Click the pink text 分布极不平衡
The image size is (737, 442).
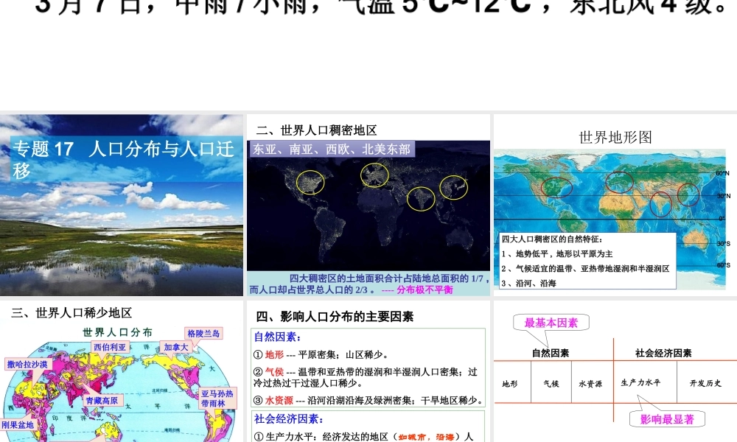[x=425, y=290]
